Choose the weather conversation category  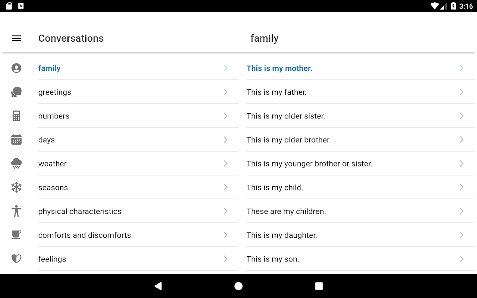[53, 164]
